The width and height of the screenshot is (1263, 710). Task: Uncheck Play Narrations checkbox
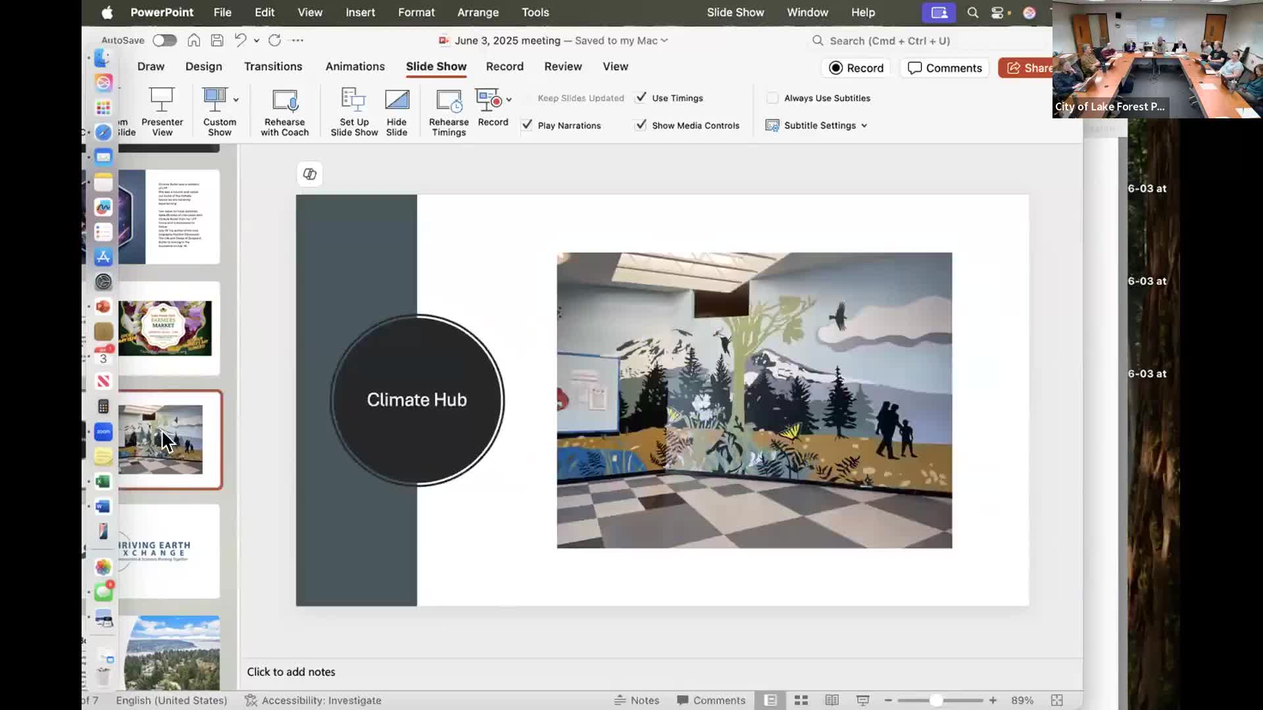pyautogui.click(x=528, y=125)
